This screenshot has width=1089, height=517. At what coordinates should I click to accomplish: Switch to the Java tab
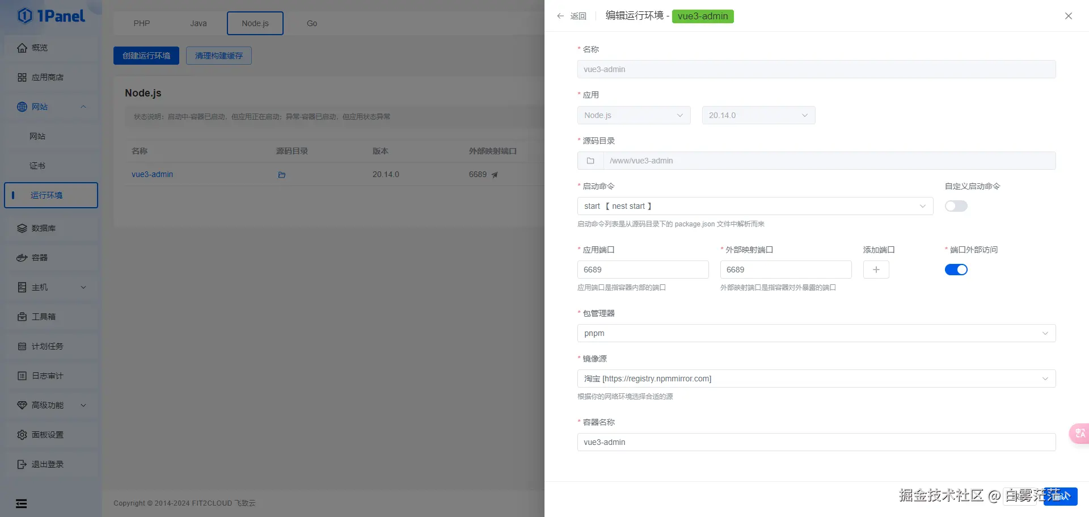click(x=199, y=23)
